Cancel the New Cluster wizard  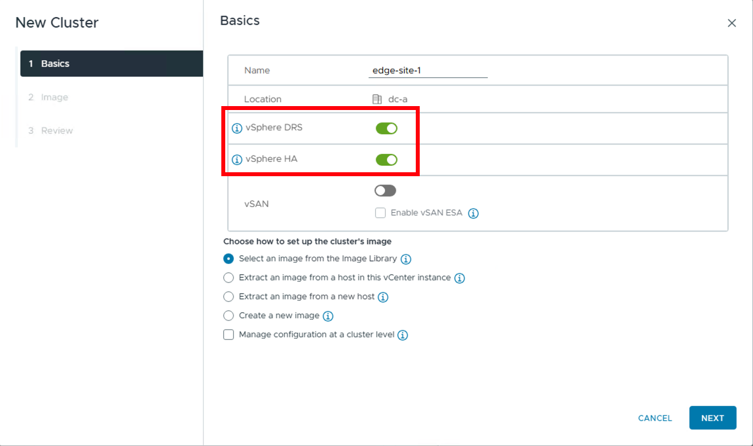[x=655, y=417]
